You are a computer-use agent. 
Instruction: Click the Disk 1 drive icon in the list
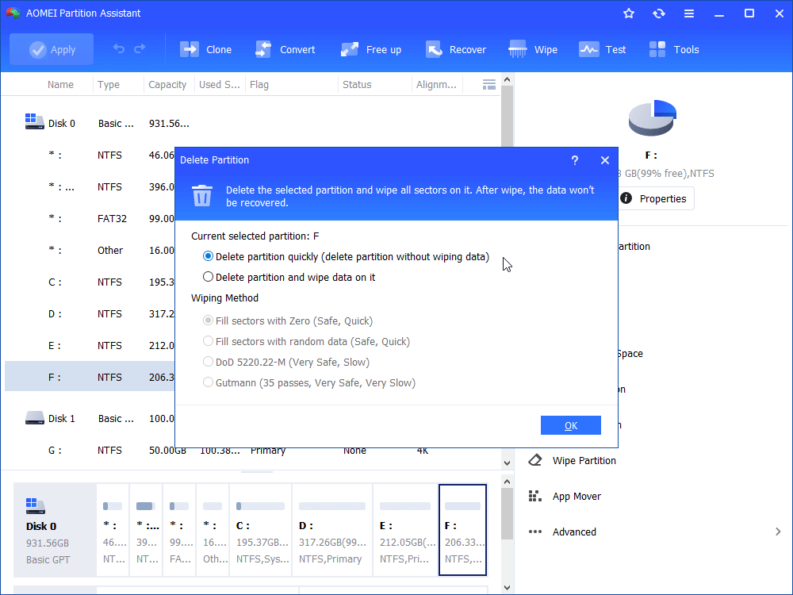point(34,418)
